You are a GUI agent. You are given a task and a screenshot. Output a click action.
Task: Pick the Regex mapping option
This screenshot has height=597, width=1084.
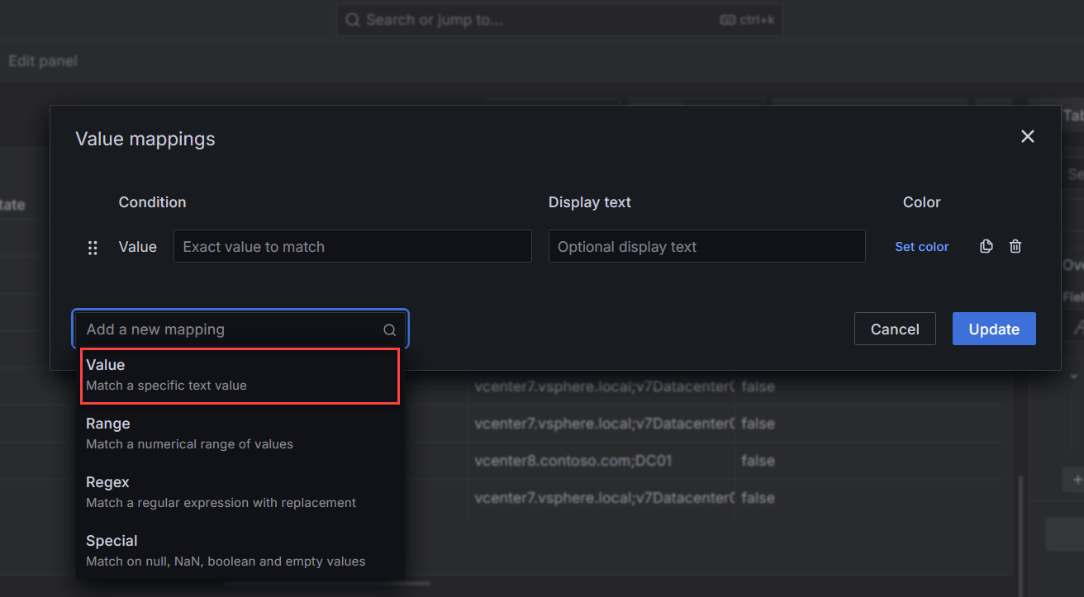[240, 492]
